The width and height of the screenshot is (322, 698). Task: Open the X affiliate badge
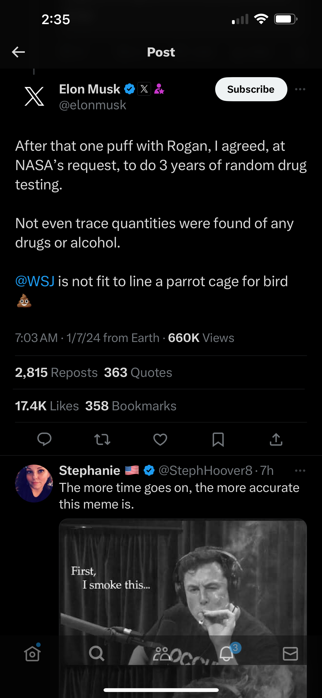click(144, 89)
